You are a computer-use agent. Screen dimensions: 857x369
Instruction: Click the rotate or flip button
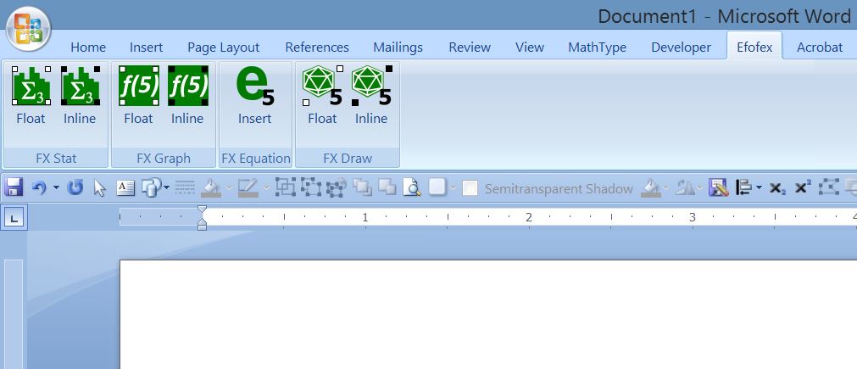click(685, 188)
